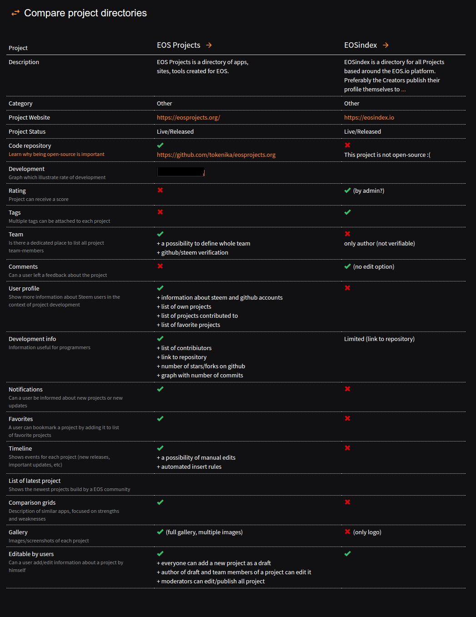
Task: Click red cross in EOS Projects Rating row
Action: coord(160,190)
